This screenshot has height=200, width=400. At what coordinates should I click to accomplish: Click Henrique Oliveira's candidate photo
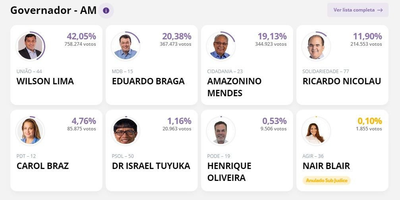point(221,131)
